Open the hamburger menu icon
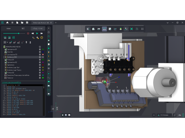The height and width of the screenshot is (138, 185). [12, 22]
